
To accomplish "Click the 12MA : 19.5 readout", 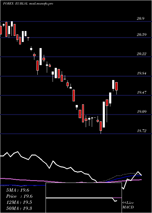I will (19, 202).
